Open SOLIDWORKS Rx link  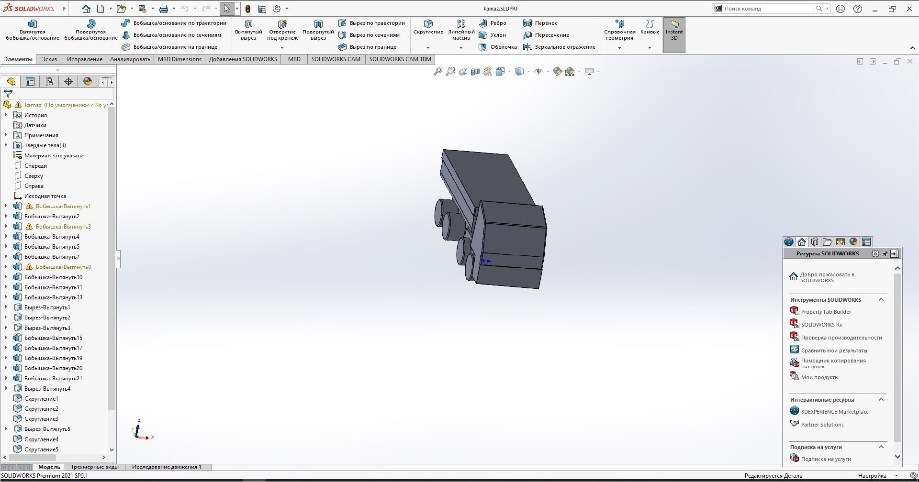click(821, 325)
